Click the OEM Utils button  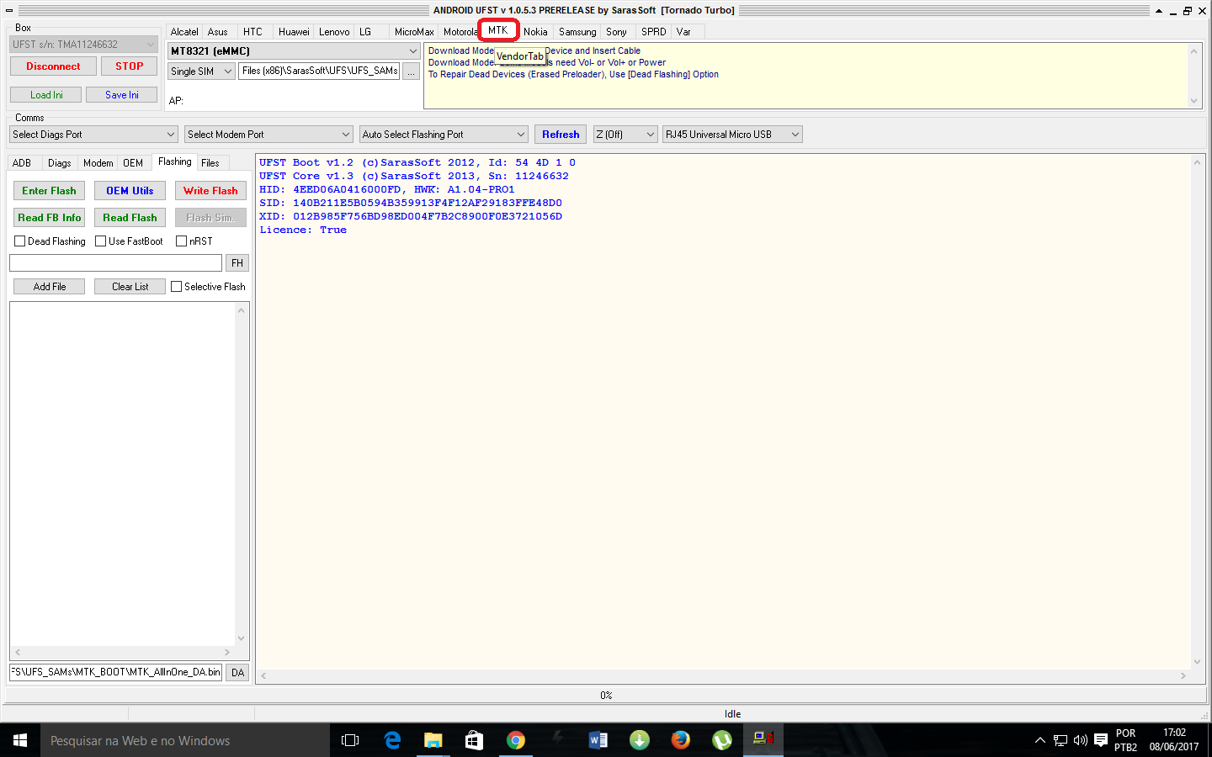pyautogui.click(x=130, y=191)
